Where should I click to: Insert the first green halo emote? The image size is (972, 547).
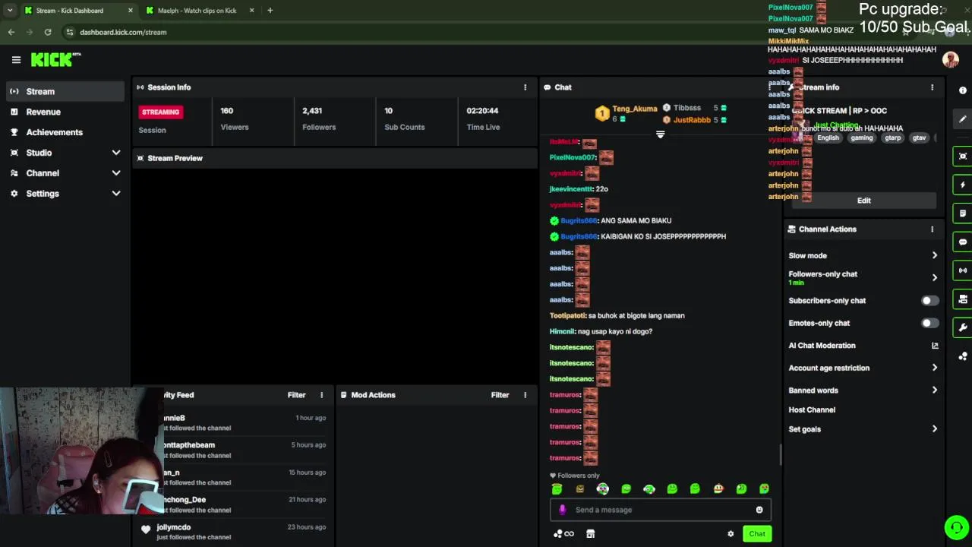coord(557,489)
